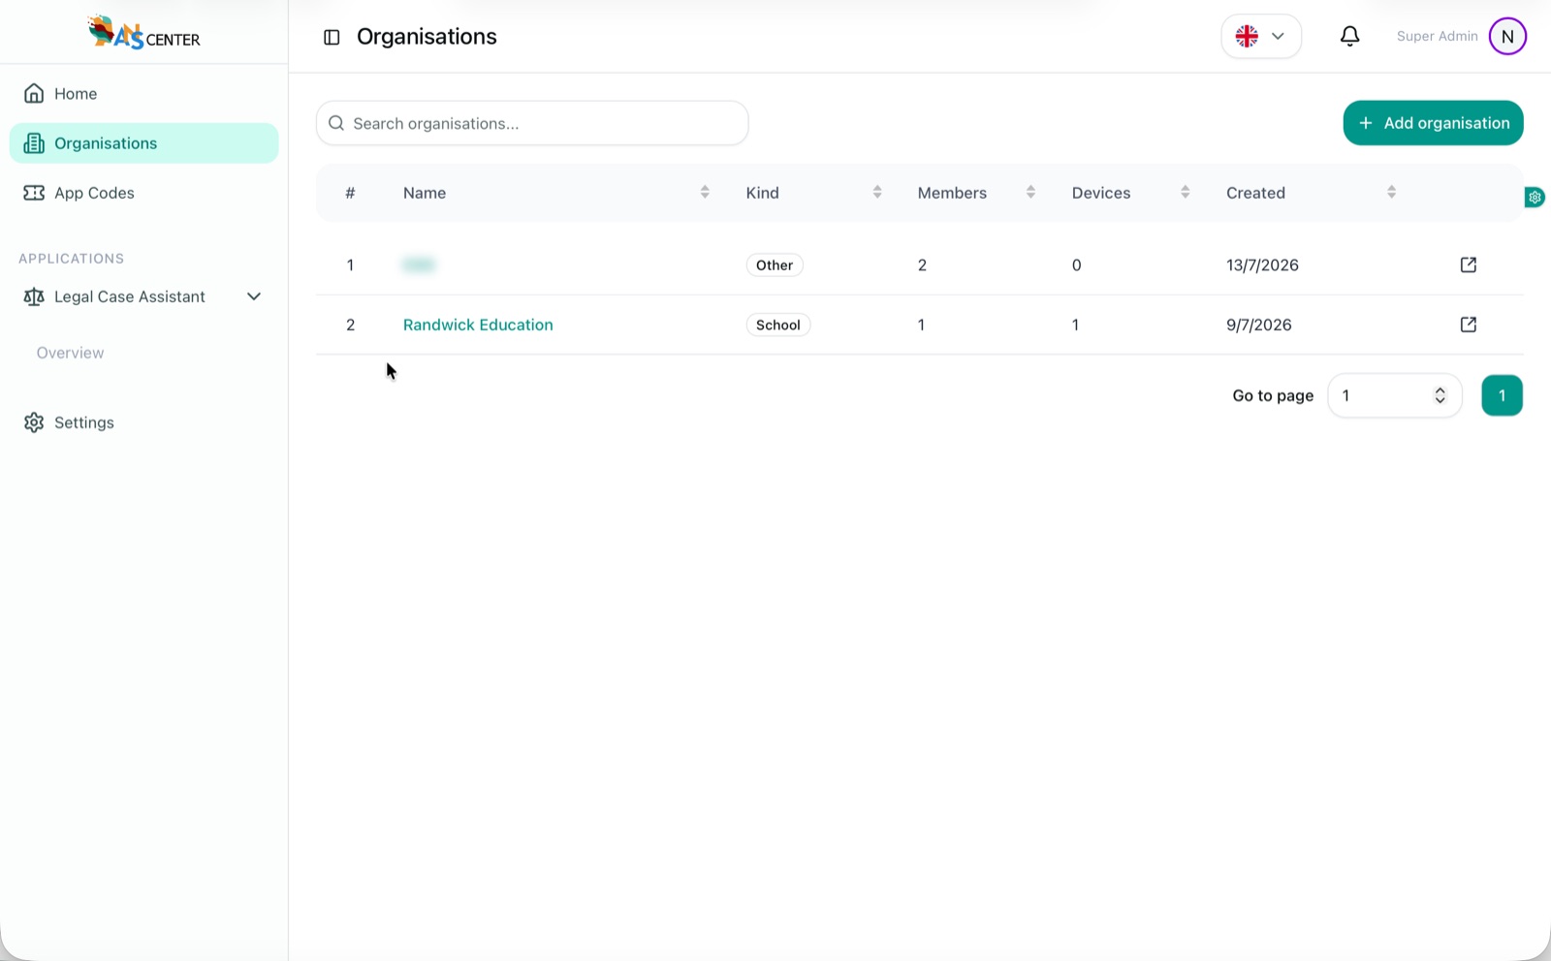
Task: Click the Created column header text
Action: click(1255, 193)
